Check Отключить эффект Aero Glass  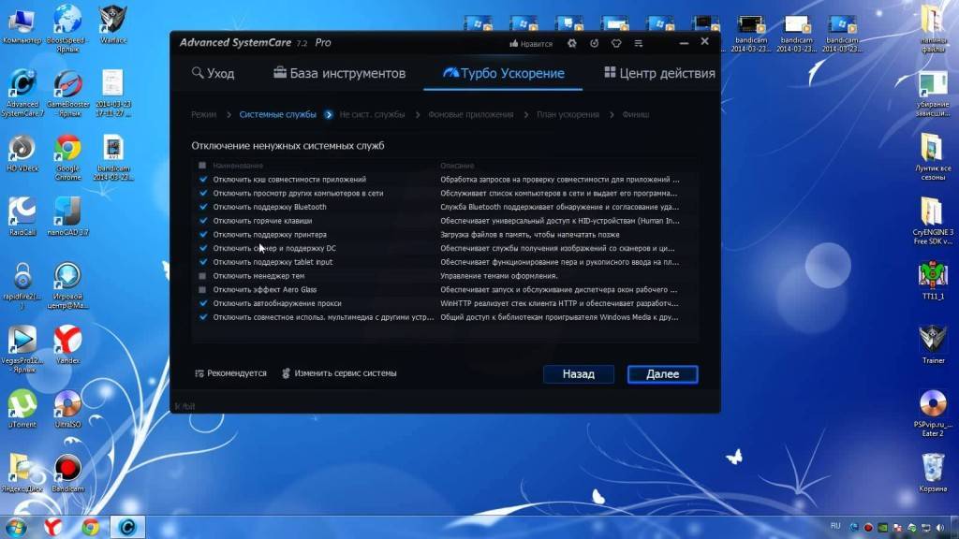202,290
